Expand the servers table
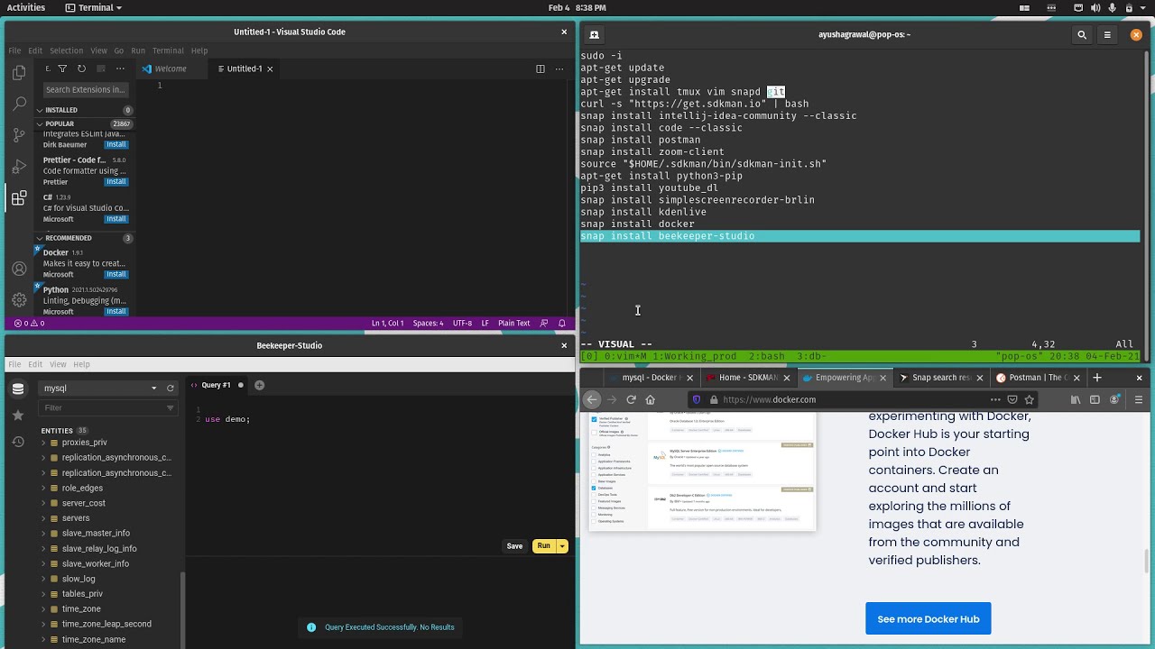The width and height of the screenshot is (1155, 649). click(x=43, y=518)
